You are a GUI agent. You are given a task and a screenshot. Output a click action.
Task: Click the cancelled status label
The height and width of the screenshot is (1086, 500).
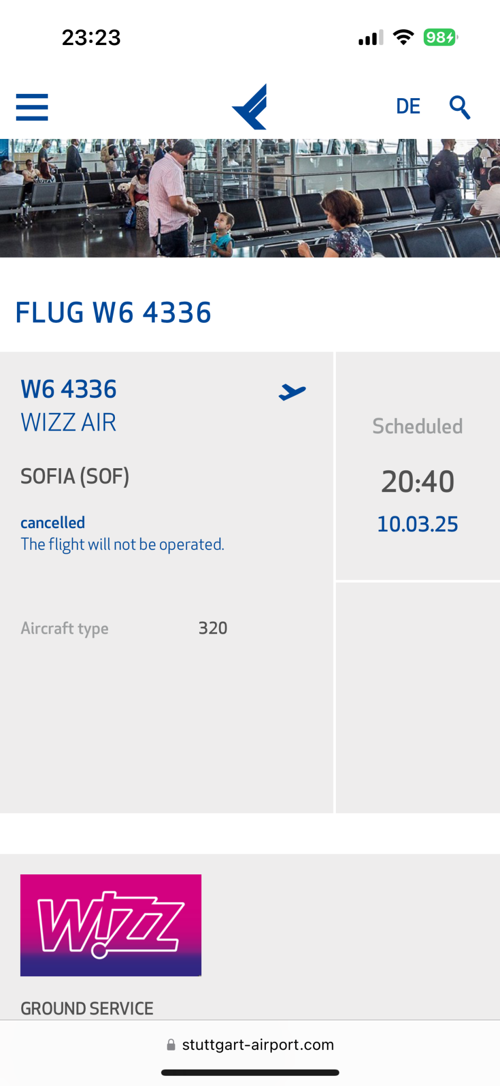[x=52, y=522]
